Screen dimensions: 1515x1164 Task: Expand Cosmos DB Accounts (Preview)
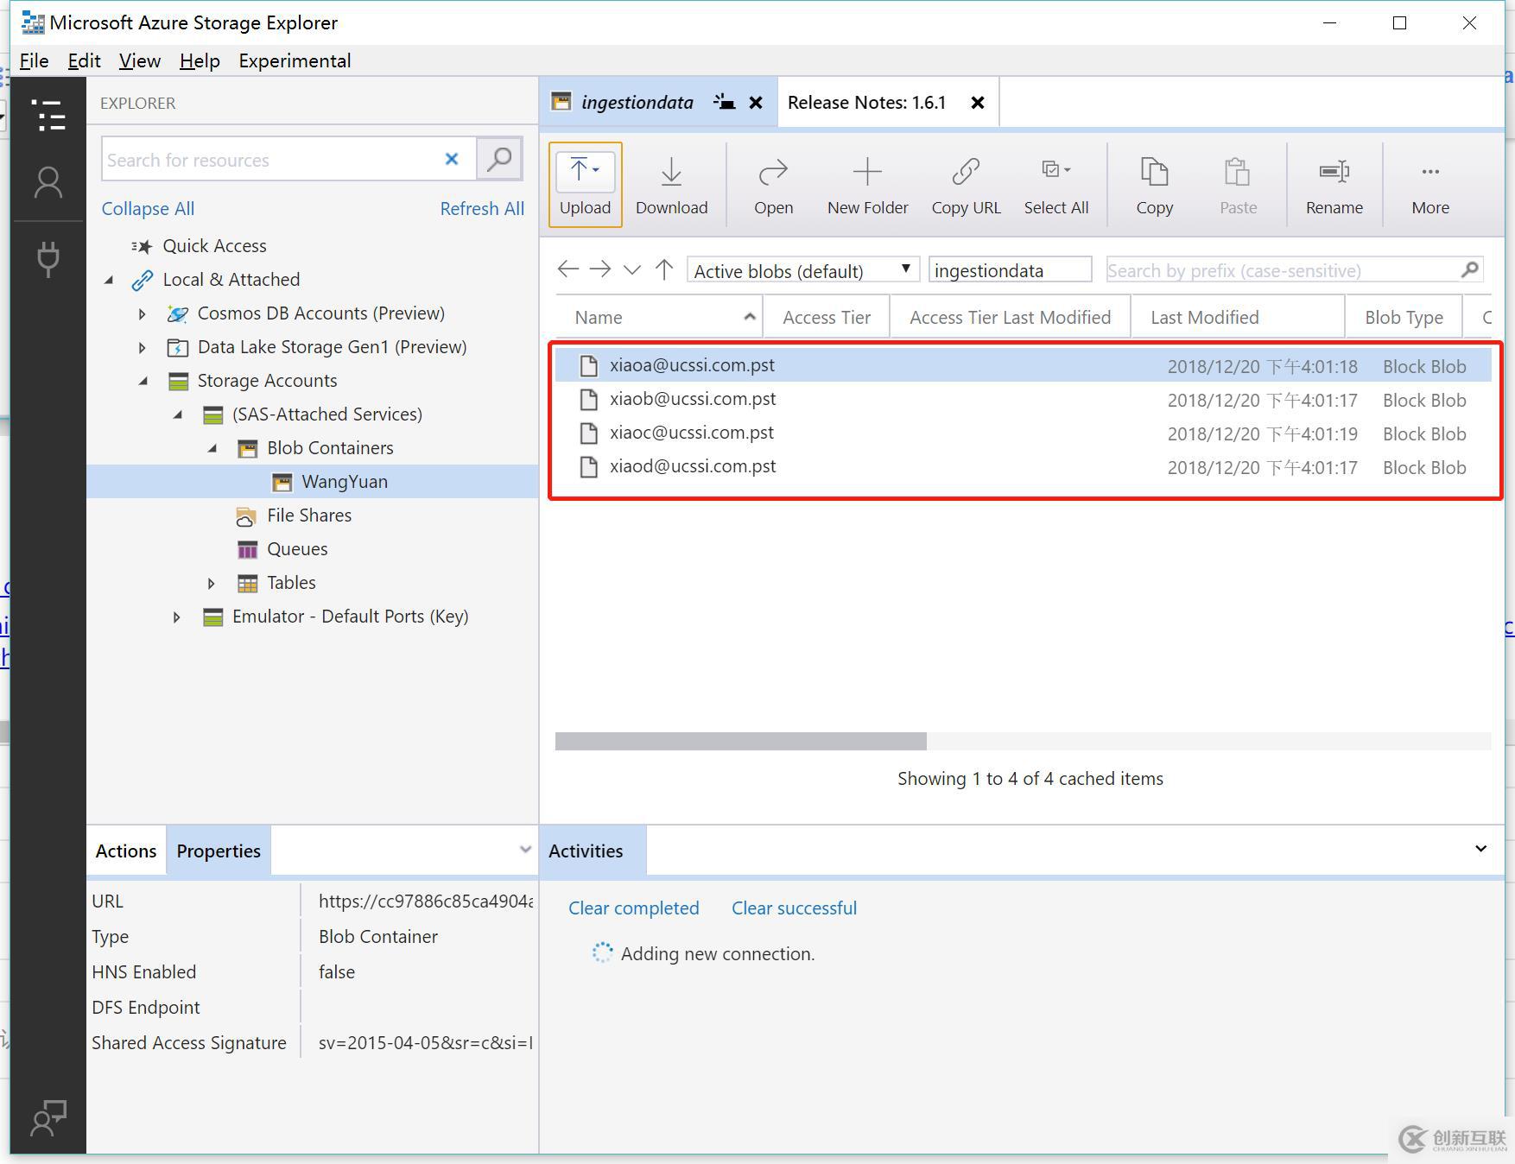tap(143, 313)
